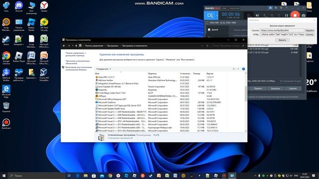The height and width of the screenshot is (179, 319).
Task: Open the Steam desktop shortcut
Action: pos(6,40)
